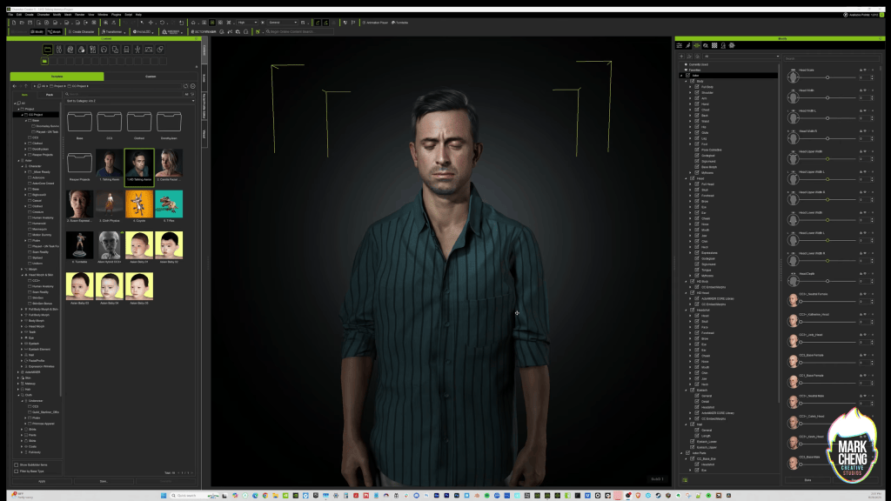This screenshot has height=501, width=891.
Task: Collapse the Head morph tree node
Action: click(686, 178)
